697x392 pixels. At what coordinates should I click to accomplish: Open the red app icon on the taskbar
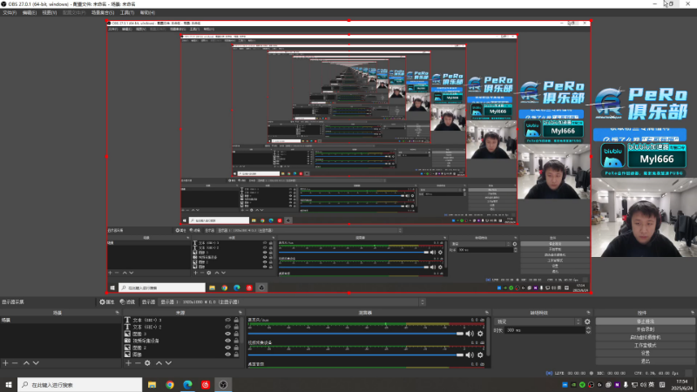click(206, 385)
